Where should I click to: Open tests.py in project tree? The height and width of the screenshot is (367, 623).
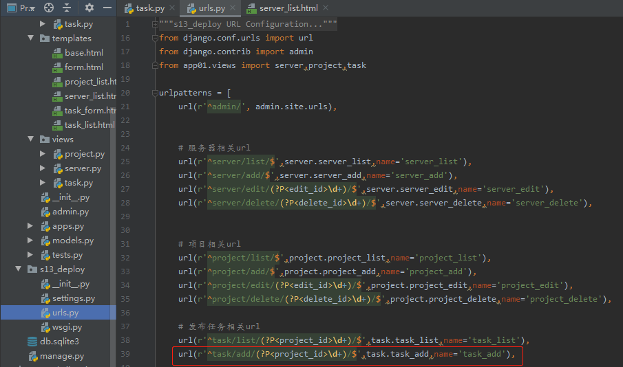tap(67, 255)
